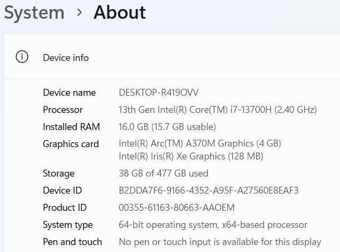Image resolution: width=340 pixels, height=252 pixels.
Task: Click the Product ID label
Action: pyautogui.click(x=65, y=208)
